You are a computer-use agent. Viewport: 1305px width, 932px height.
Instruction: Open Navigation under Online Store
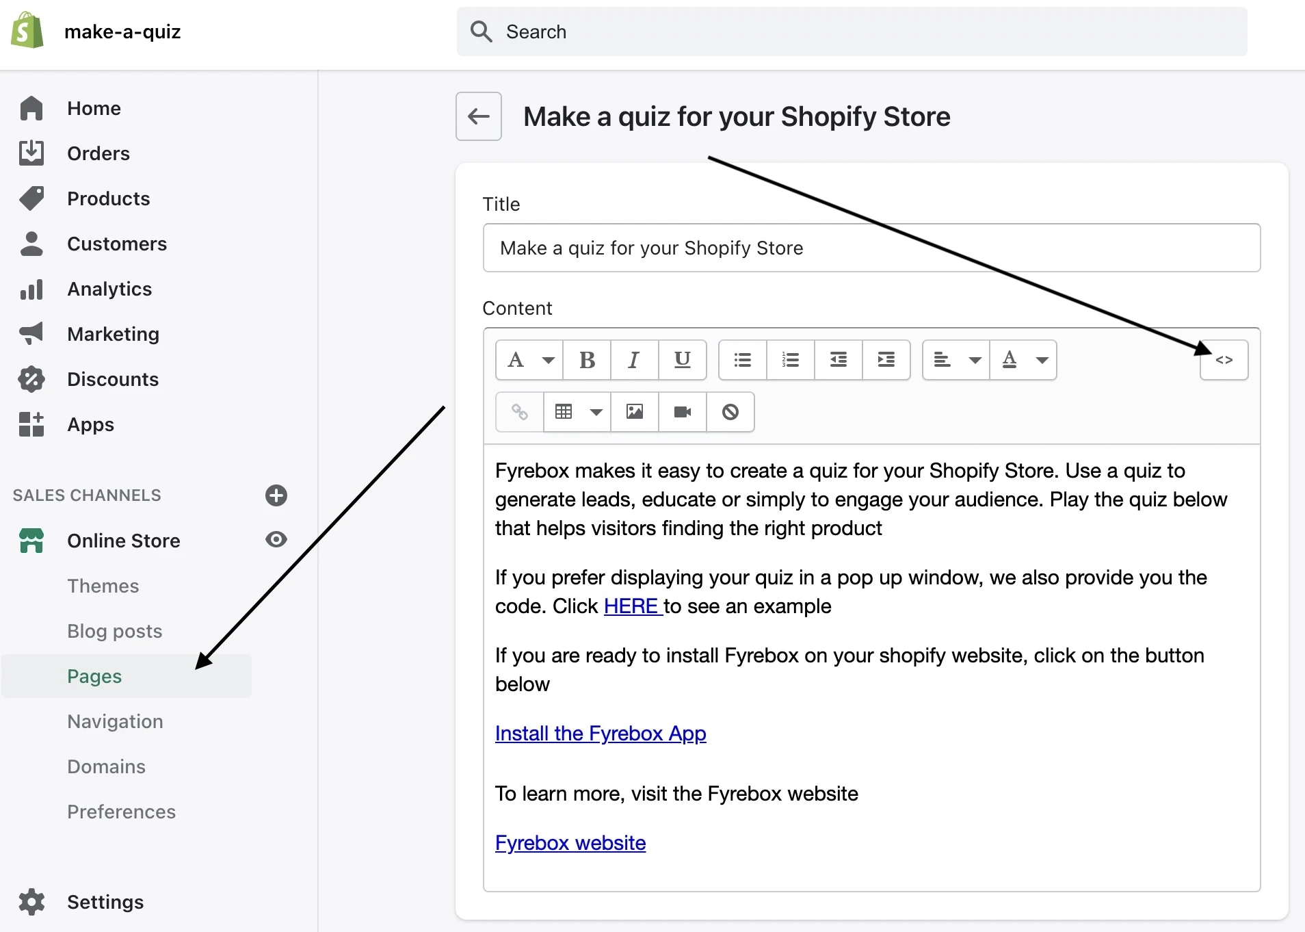115,721
